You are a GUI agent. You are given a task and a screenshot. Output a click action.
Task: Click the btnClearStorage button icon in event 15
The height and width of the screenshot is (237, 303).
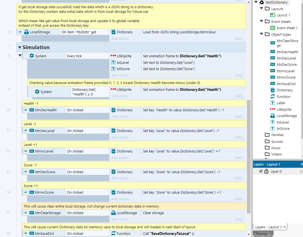(x=32, y=213)
